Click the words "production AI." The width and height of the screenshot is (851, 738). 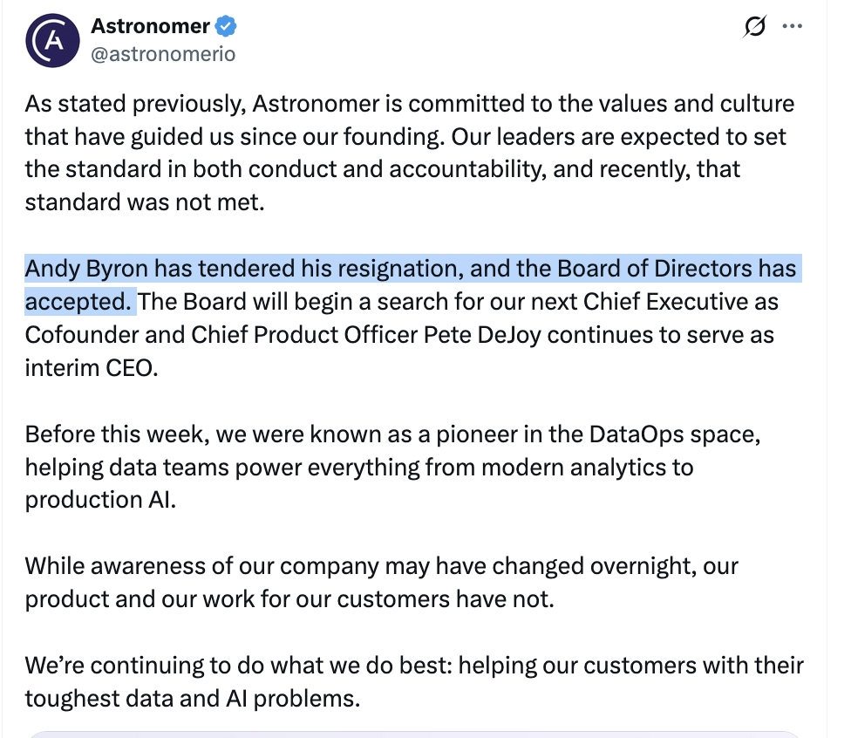point(100,500)
